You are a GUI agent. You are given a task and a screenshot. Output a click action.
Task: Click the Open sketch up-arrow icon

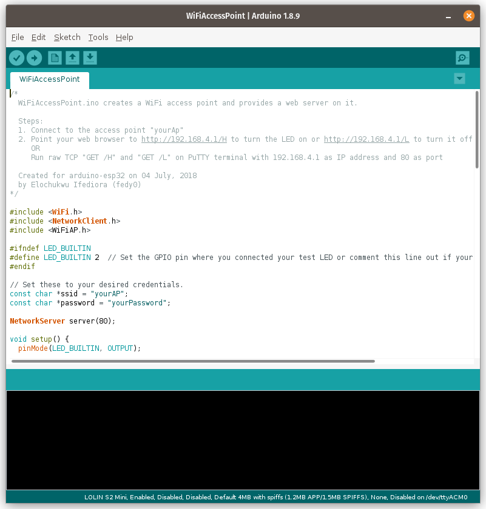point(73,58)
